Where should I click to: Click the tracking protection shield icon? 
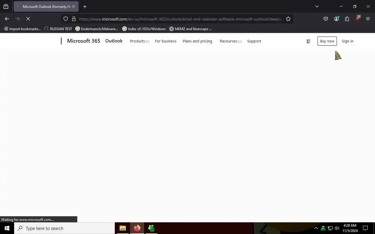(x=66, y=19)
